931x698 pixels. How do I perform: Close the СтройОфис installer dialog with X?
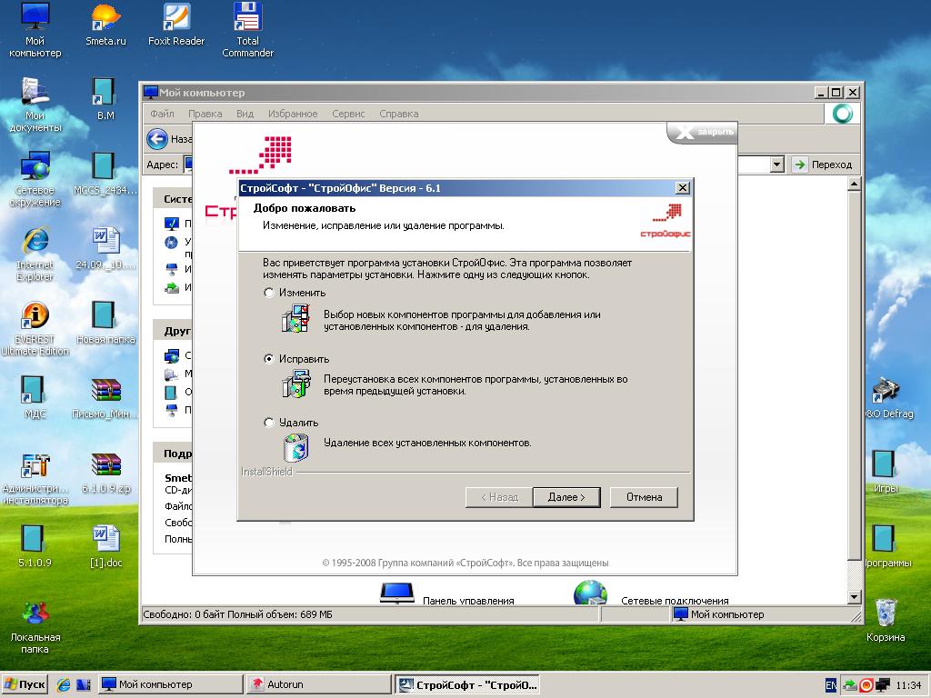[683, 188]
